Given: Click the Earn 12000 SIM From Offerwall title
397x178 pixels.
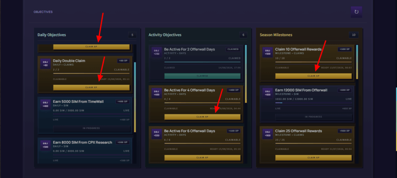Looking at the screenshot, I should coord(301,90).
